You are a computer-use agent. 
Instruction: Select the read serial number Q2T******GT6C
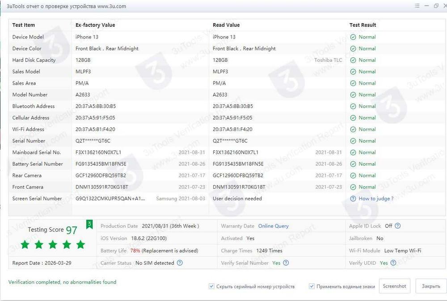point(230,141)
